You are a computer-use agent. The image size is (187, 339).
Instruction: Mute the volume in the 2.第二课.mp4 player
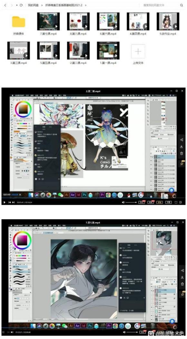coord(123,202)
